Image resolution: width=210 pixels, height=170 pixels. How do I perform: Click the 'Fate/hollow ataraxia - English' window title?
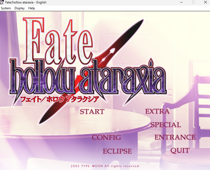point(26,2)
